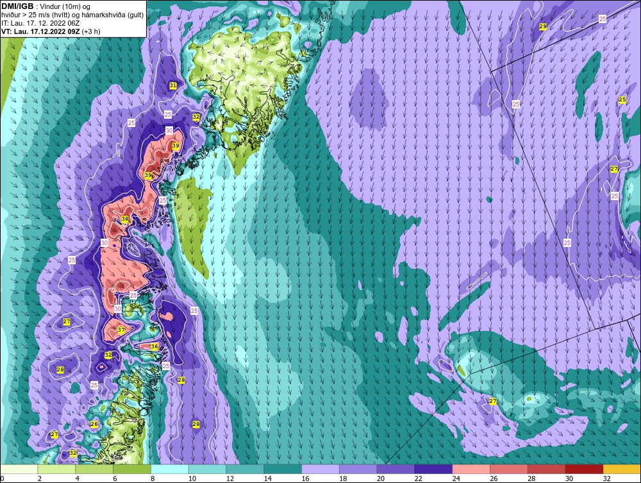The image size is (641, 483).
Task: Click the legend scale number '12'
Action: 229,479
